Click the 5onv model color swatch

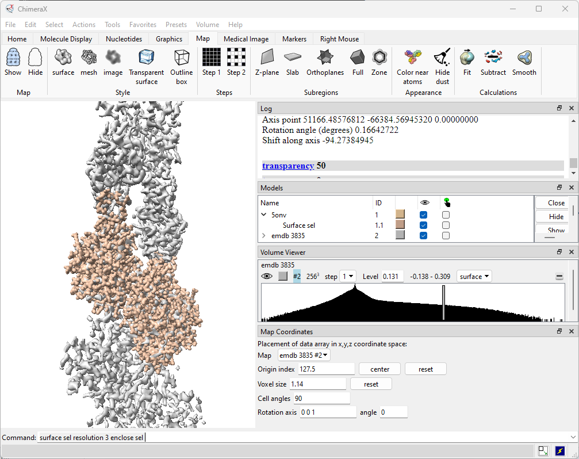[x=400, y=215]
